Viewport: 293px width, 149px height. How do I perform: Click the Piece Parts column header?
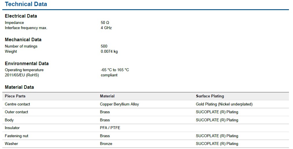[15, 96]
